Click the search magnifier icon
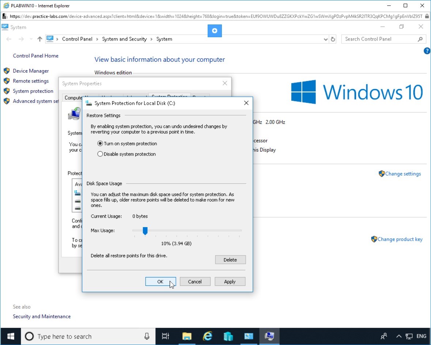The height and width of the screenshot is (345, 431). pyautogui.click(x=420, y=39)
